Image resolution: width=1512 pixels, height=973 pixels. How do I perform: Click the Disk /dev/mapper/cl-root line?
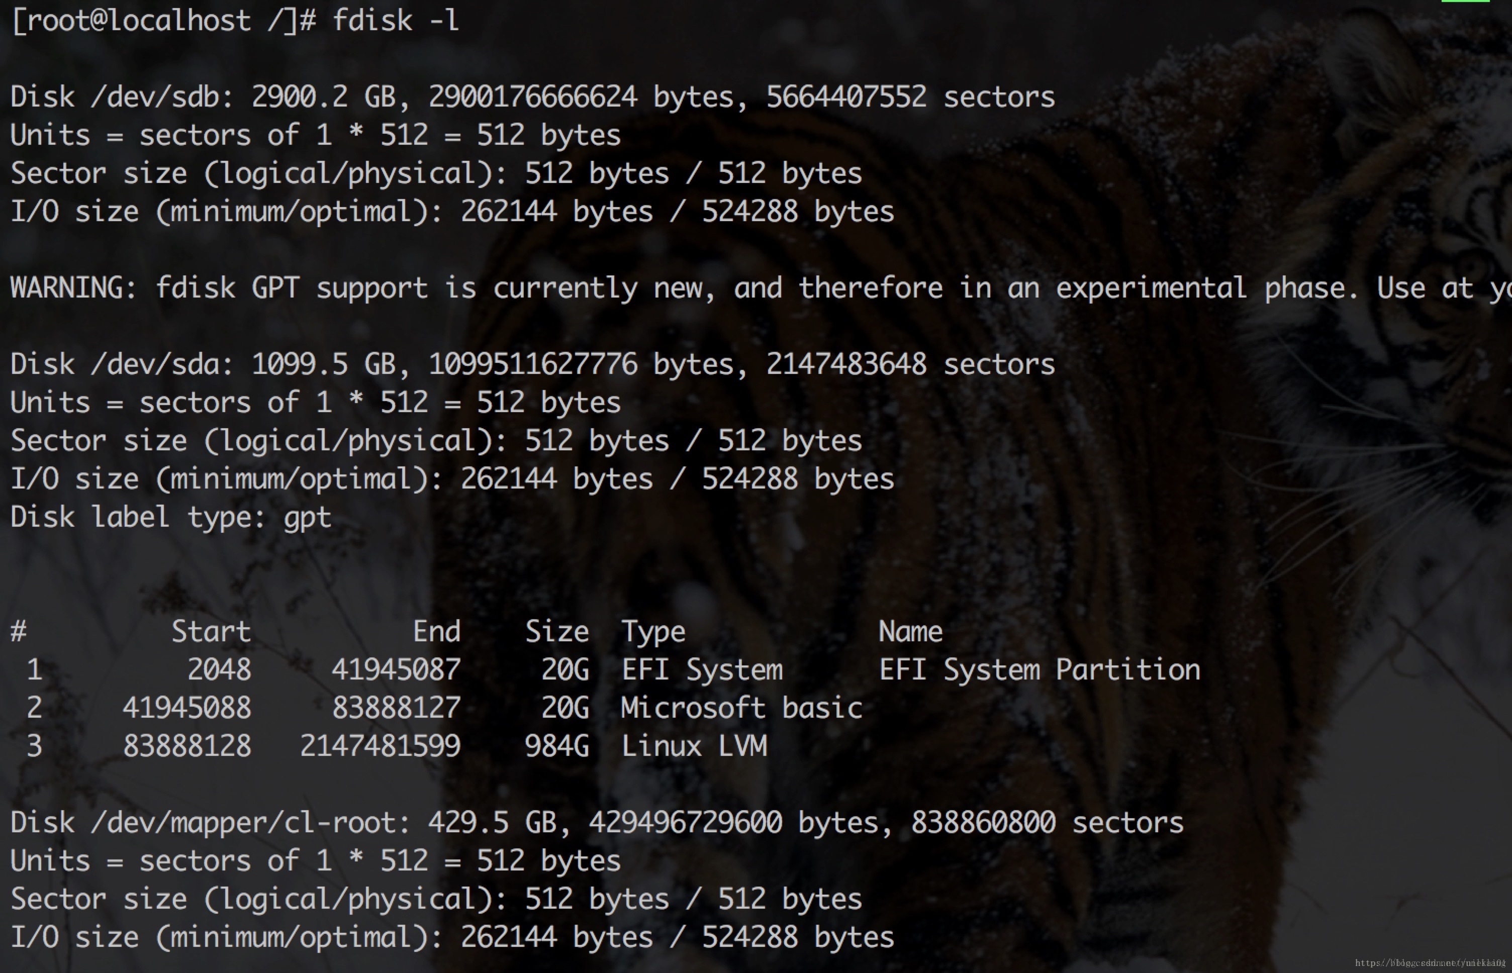click(x=597, y=823)
